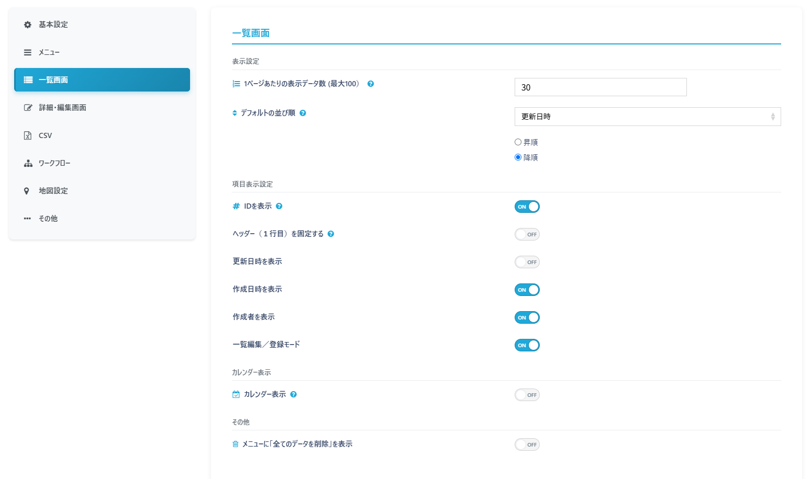Click the gear icon for 基本設定
811x479 pixels.
(28, 25)
